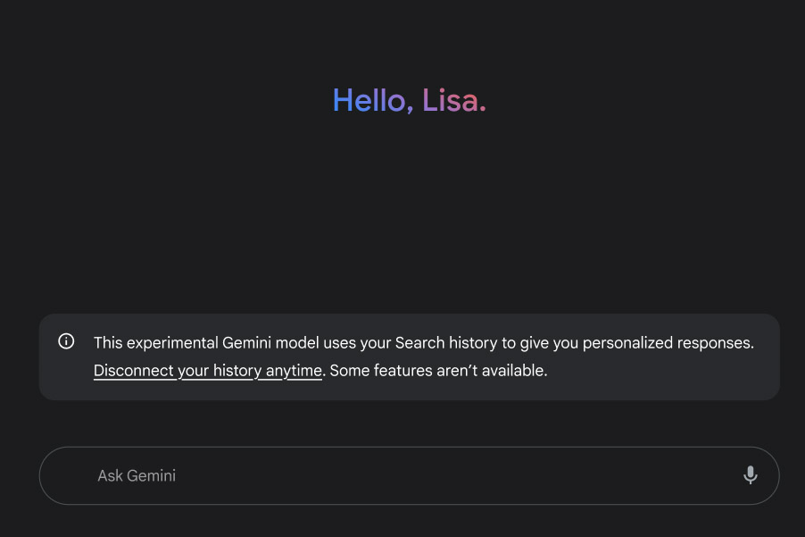The image size is (805, 537).
Task: Click the "Some features aren't available." text
Action: [x=438, y=371]
